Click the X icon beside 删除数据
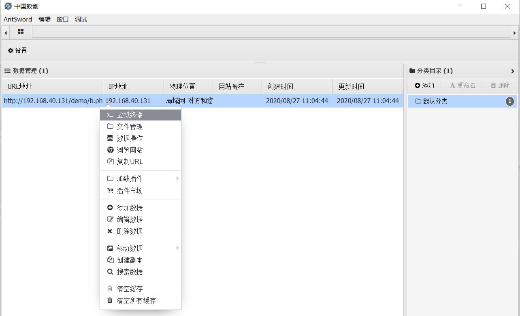This screenshot has height=316, width=520. pos(110,231)
